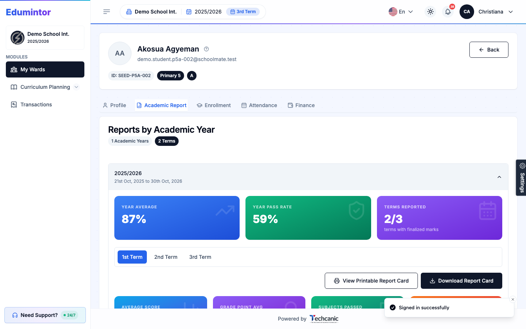
Task: Click the Year Average 87% card
Action: (177, 218)
